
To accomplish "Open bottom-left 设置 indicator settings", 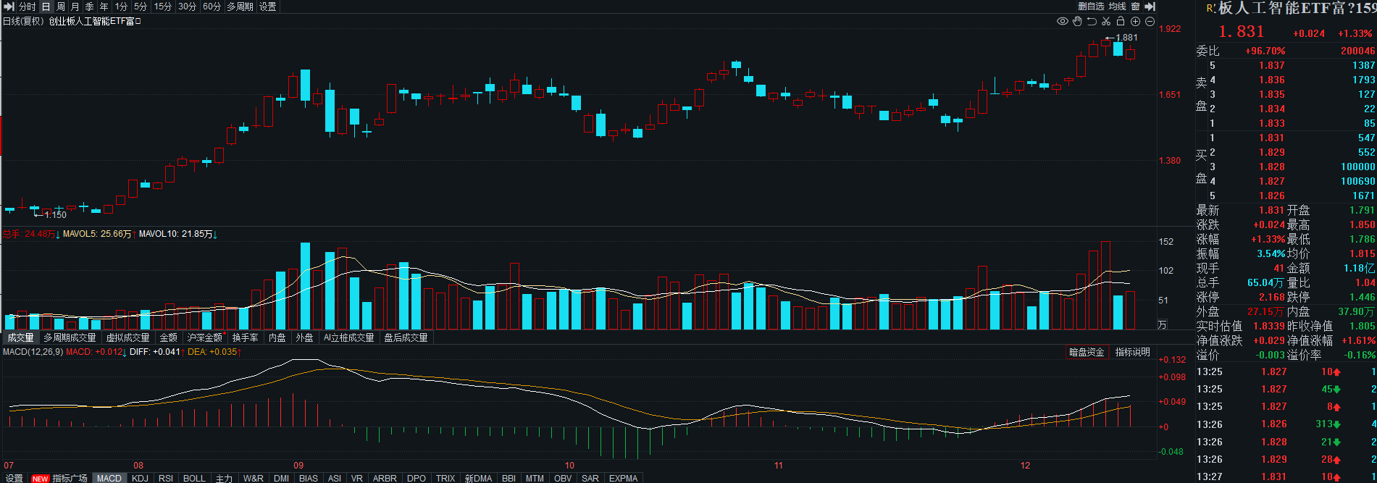I will pos(14,479).
